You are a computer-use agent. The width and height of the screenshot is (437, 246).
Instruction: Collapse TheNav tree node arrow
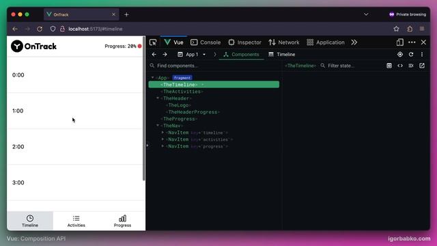pos(158,126)
